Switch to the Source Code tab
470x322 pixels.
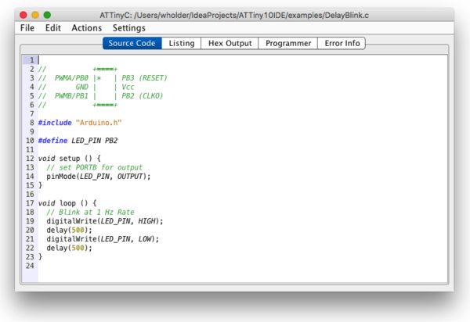point(132,43)
